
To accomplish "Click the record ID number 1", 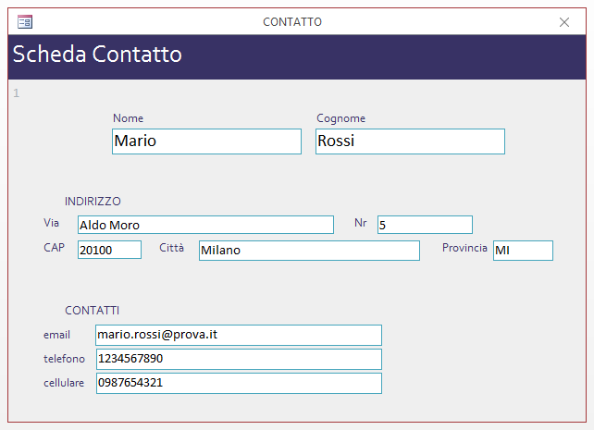I will [x=17, y=93].
